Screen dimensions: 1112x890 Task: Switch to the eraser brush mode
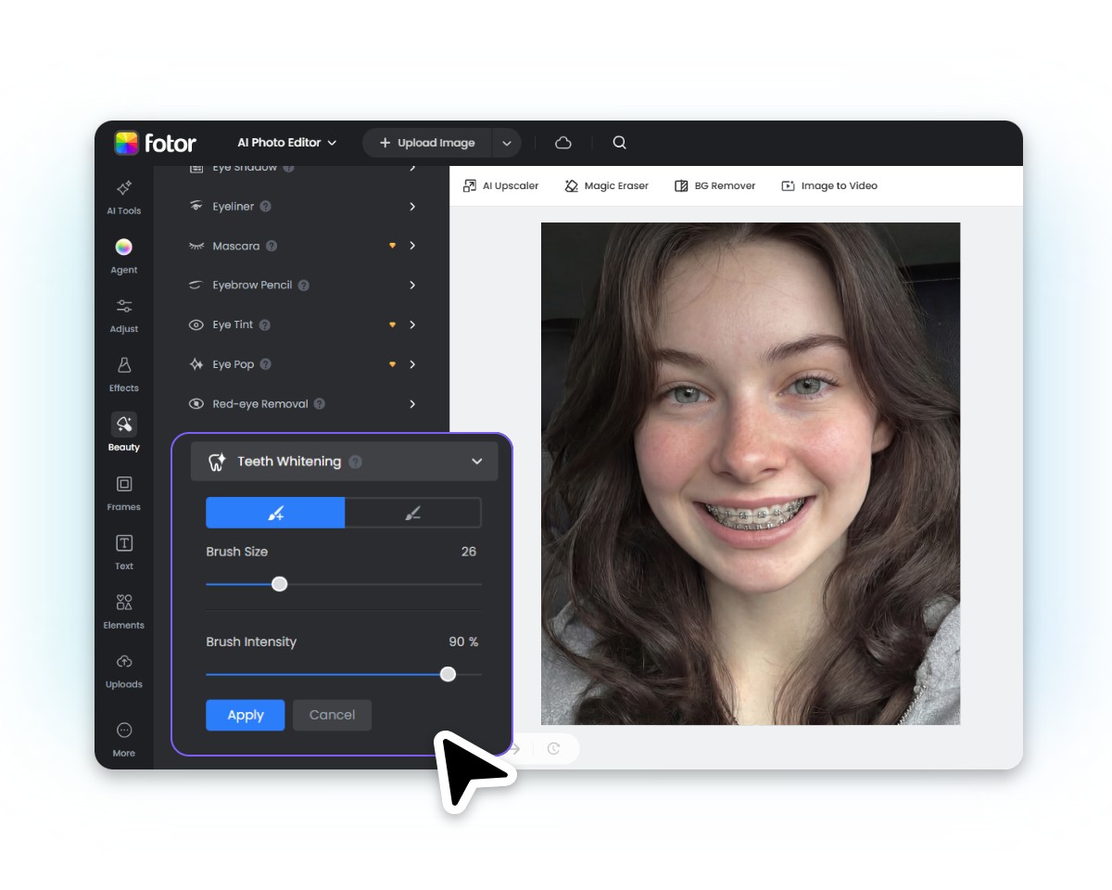tap(412, 512)
